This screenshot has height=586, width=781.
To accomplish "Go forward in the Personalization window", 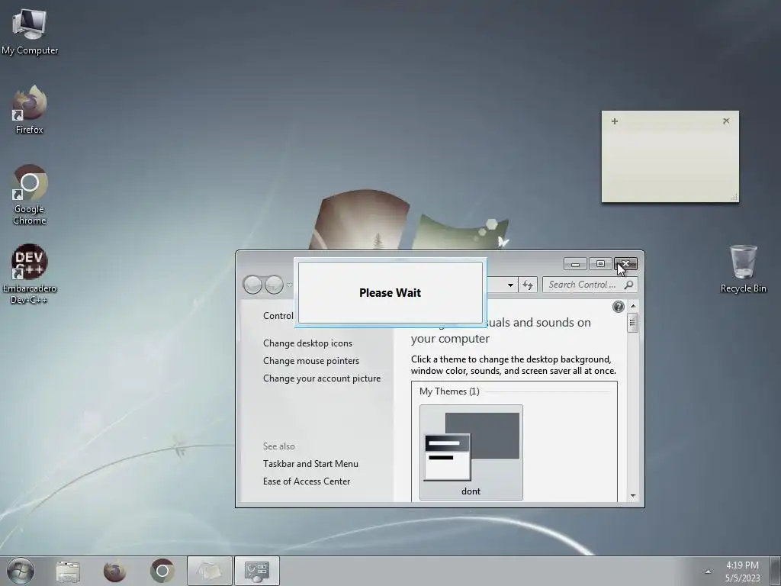I will (x=274, y=285).
